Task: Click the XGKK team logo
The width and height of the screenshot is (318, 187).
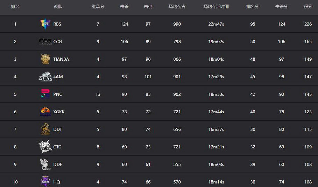Action: (x=45, y=112)
